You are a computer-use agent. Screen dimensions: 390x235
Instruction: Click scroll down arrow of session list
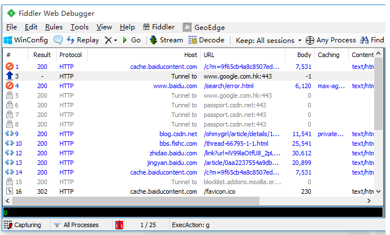(x=378, y=192)
